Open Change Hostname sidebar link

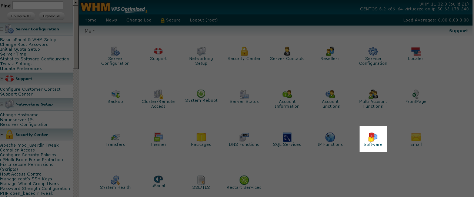19,115
